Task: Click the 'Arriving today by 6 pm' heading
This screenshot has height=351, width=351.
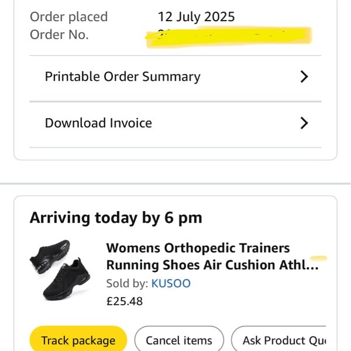Action: [x=116, y=218]
